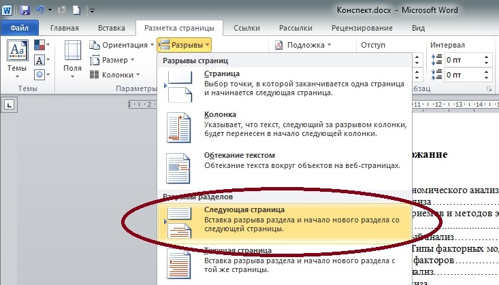499x285 pixels.
Task: Click the Redo icon in Quick Access Toolbar
Action: point(62,10)
